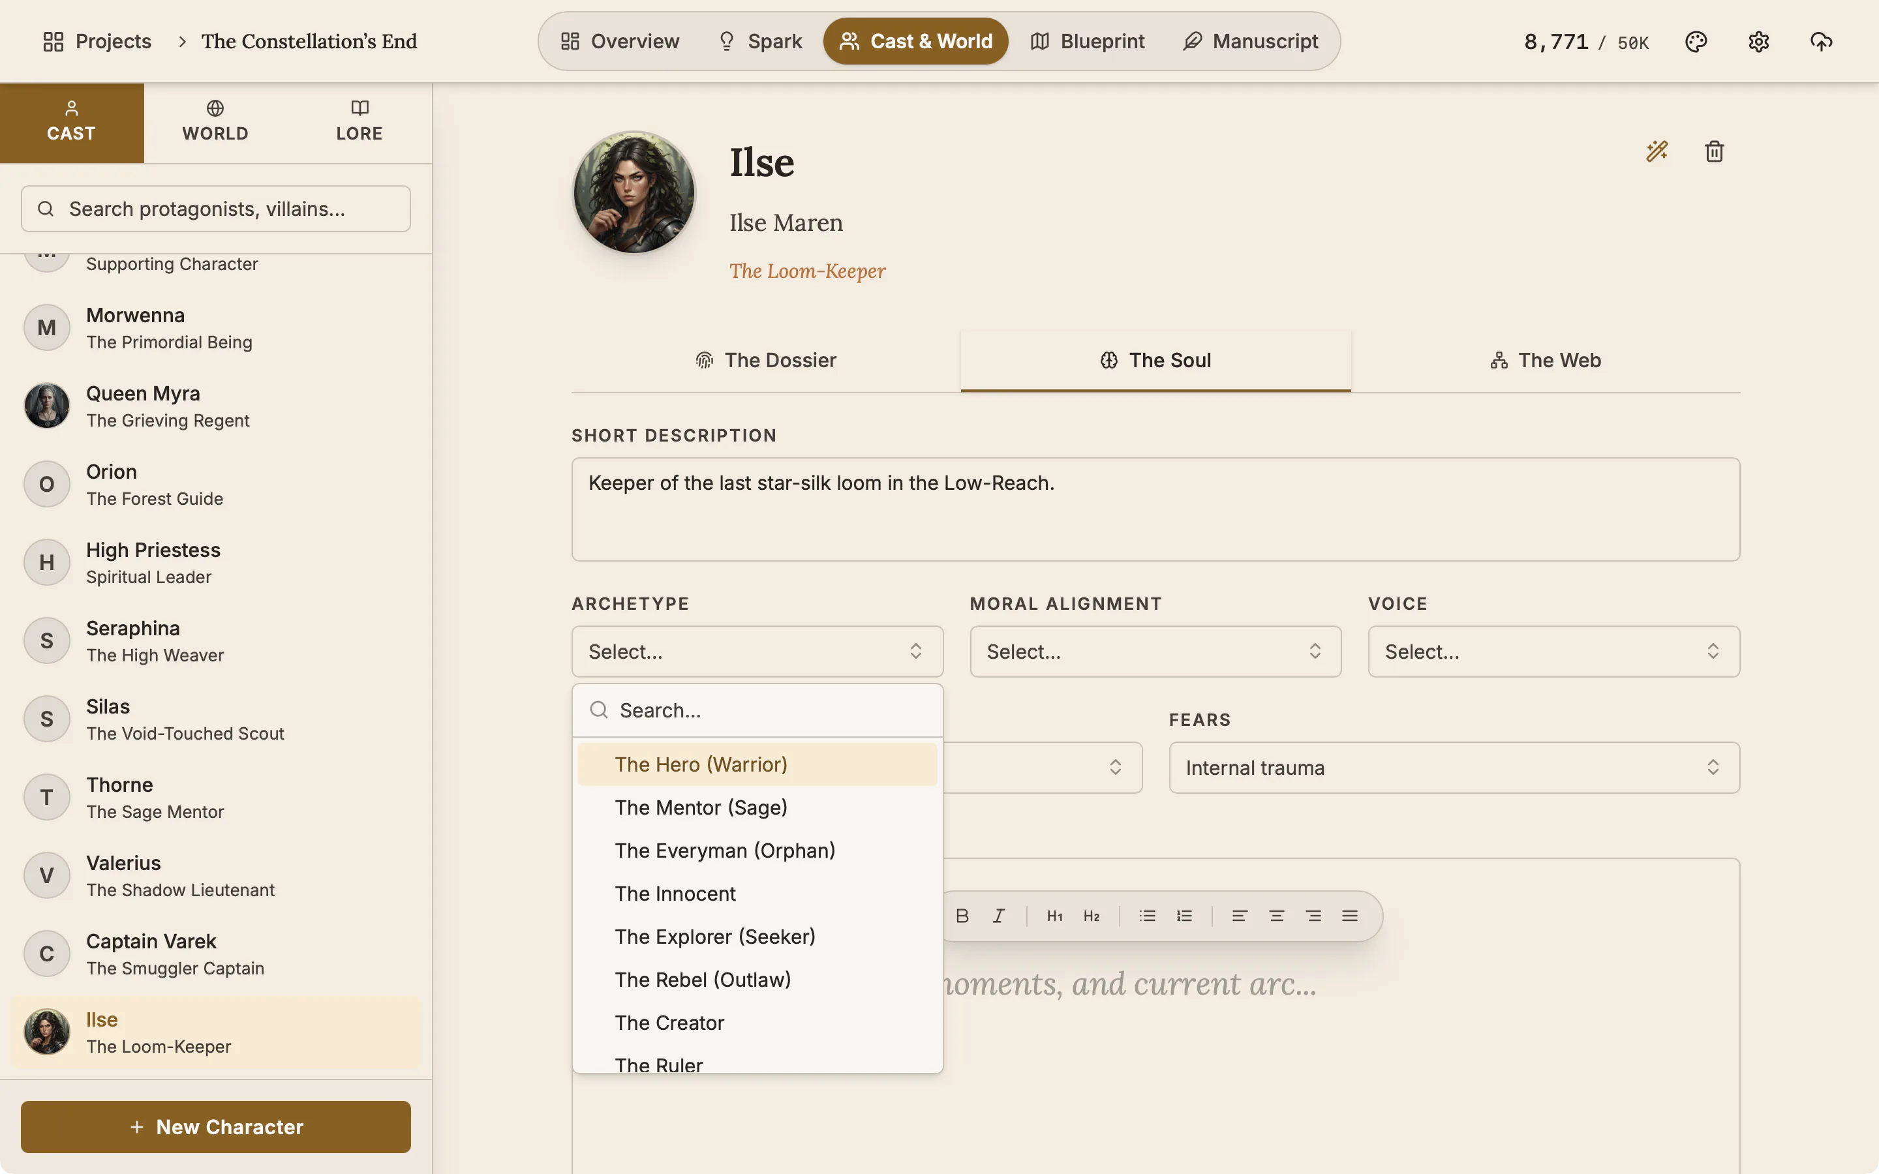
Task: Choose The Hero (Warrior) archetype
Action: [x=757, y=764]
